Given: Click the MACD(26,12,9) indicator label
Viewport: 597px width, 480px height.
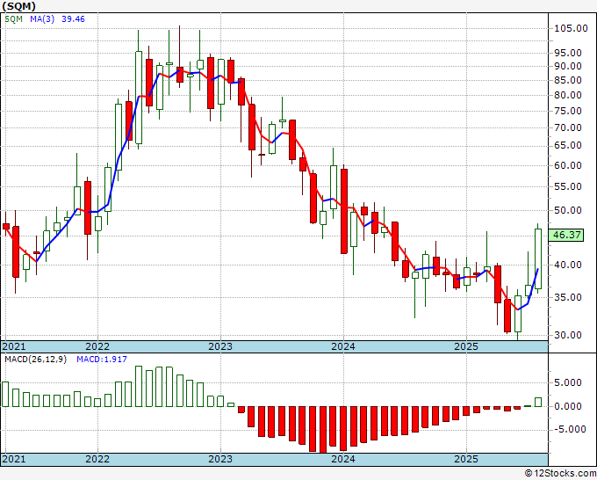Looking at the screenshot, I should (x=35, y=360).
